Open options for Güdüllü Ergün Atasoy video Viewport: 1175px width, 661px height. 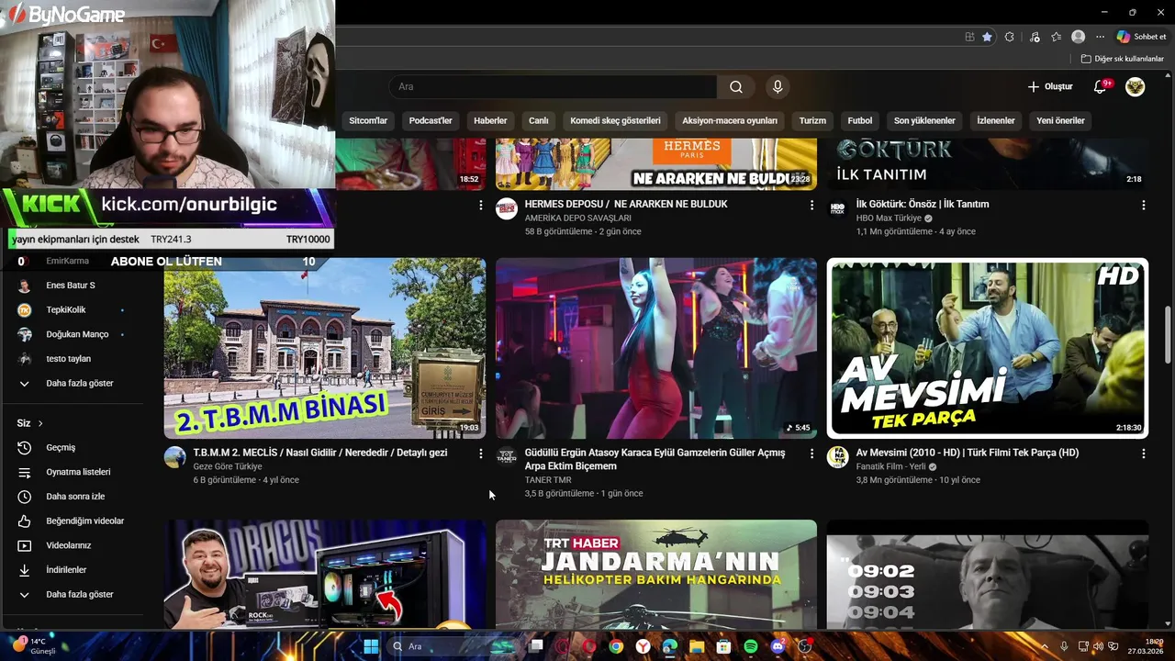(811, 454)
